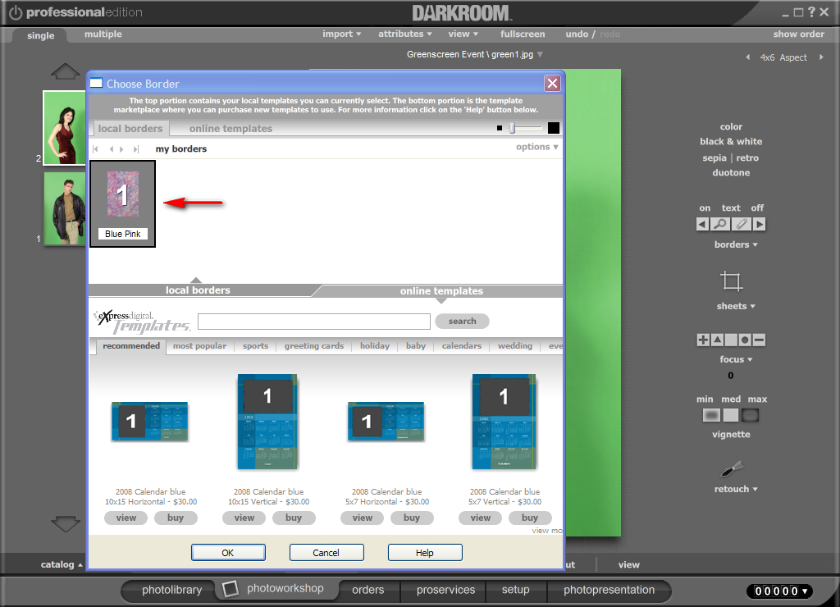
Task: Open the sports templates tab
Action: tap(256, 346)
